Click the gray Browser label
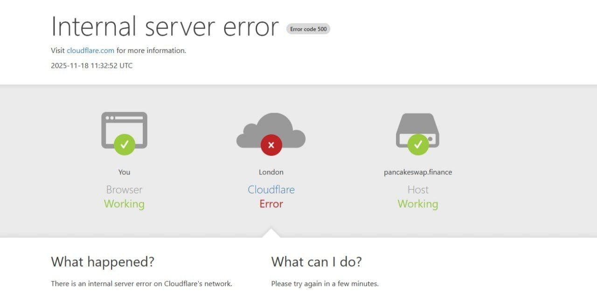Image resolution: width=597 pixels, height=299 pixels. [x=124, y=189]
